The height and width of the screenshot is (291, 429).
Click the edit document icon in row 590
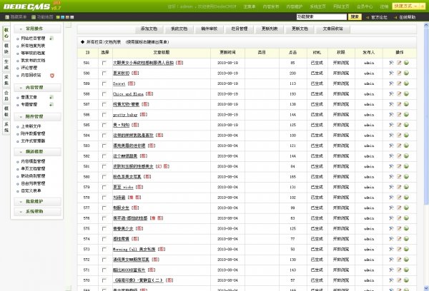coord(399,73)
